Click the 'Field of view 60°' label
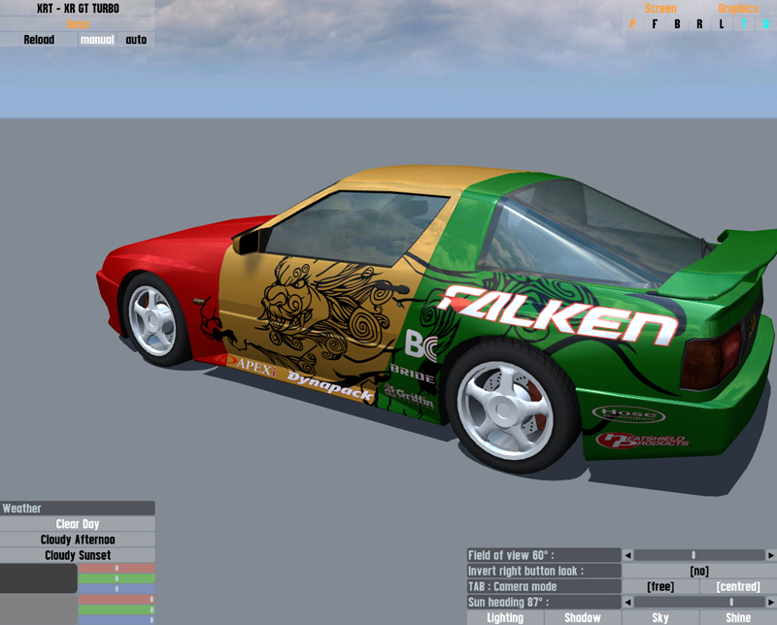Viewport: 777px width, 625px height. point(544,555)
